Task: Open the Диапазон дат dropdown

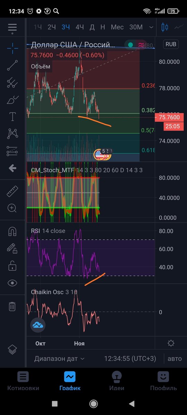Action: (x=59, y=359)
